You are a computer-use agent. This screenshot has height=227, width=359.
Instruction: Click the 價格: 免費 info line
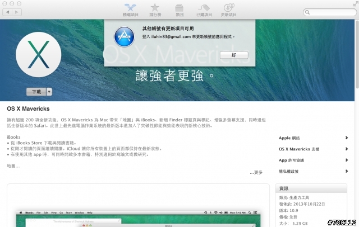tap(288, 217)
